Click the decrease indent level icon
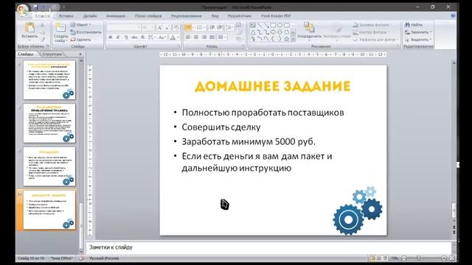Screen dimensions: 472x265 [x=212, y=28]
